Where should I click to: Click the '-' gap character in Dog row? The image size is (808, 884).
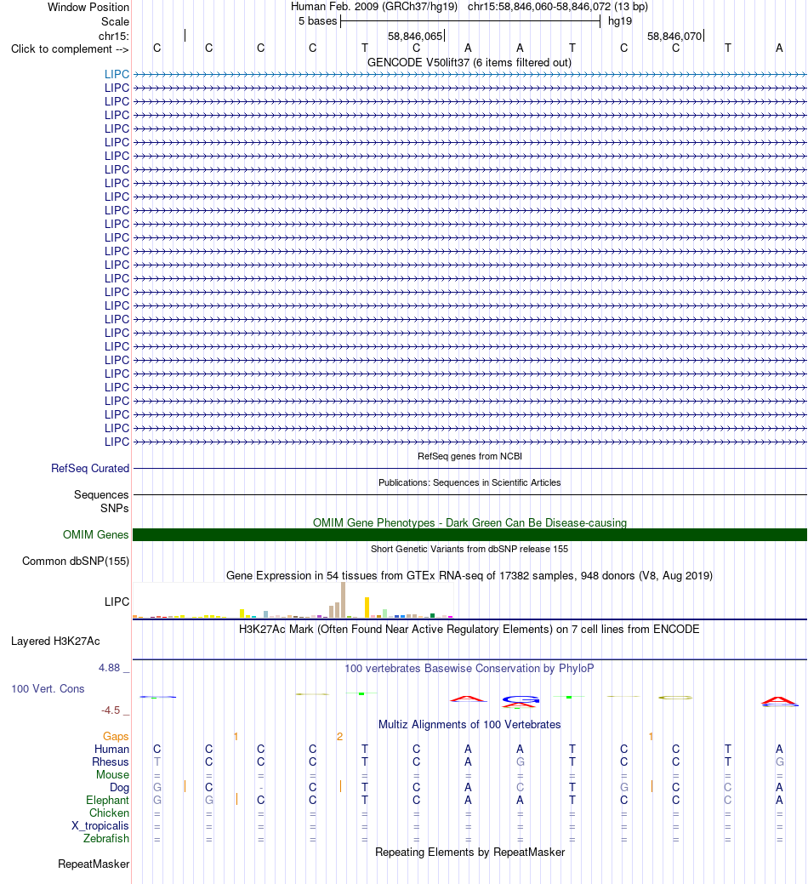261,788
